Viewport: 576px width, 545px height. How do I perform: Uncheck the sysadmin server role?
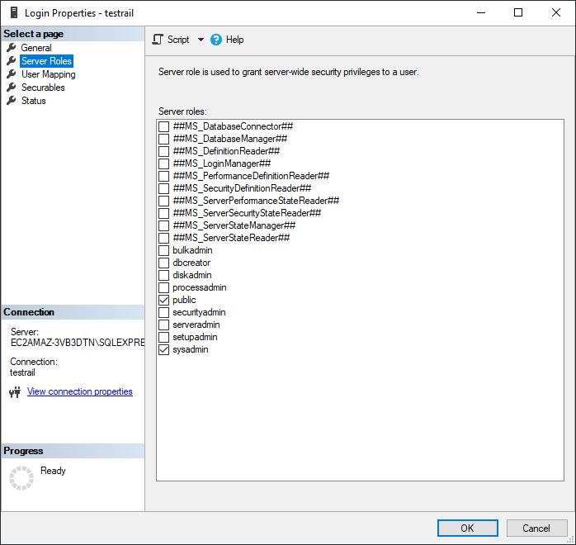click(163, 350)
